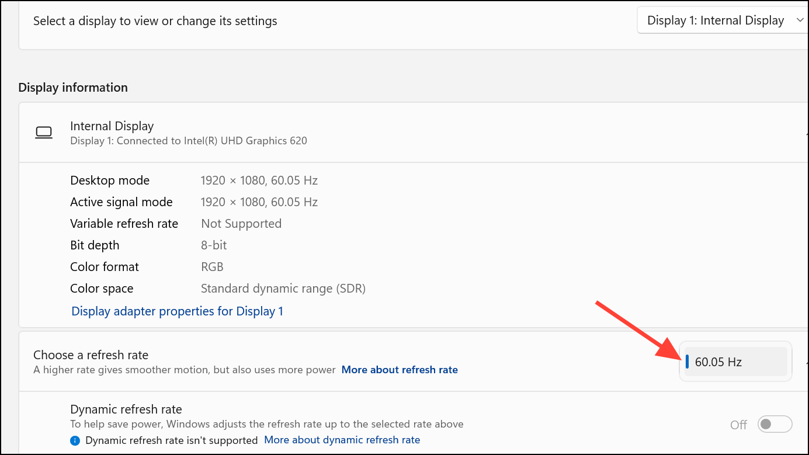Image resolution: width=809 pixels, height=455 pixels.
Task: Click the Display information section heading
Action: coord(73,88)
